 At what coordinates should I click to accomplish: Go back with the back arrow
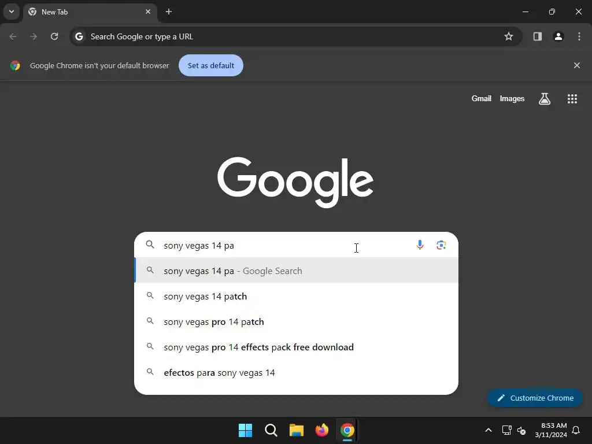13,36
